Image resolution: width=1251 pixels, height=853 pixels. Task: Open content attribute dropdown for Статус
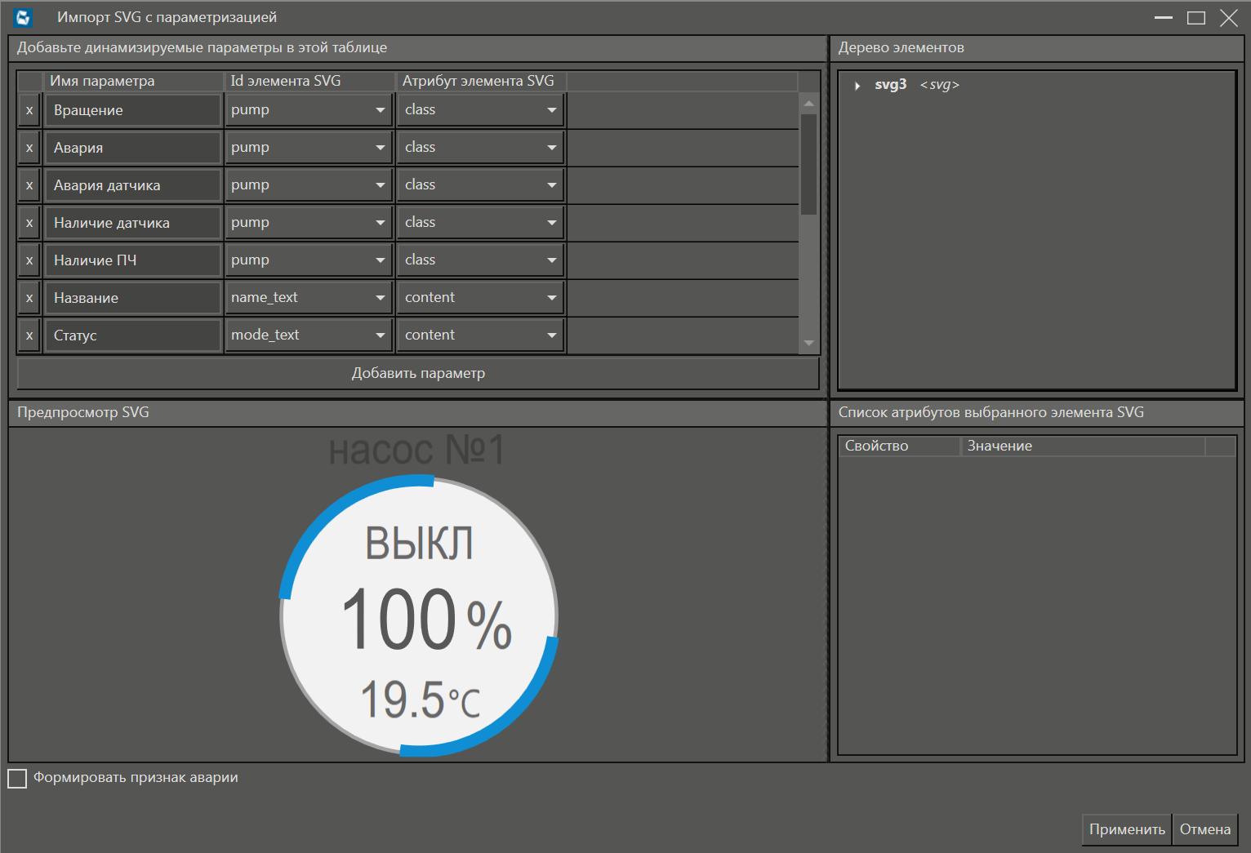coord(480,335)
